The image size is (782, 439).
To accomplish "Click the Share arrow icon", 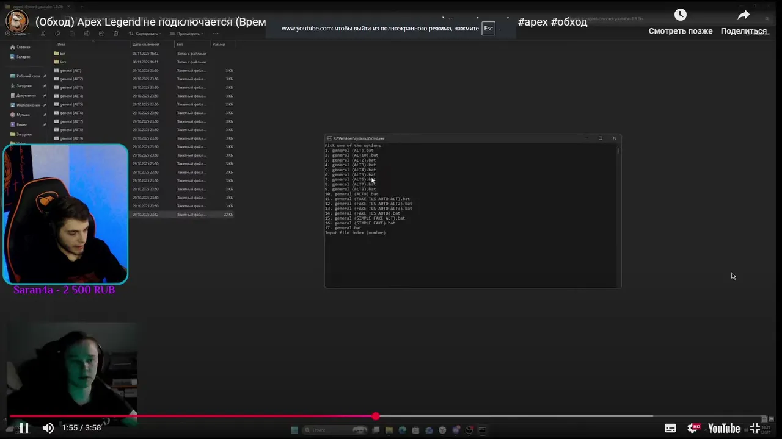I will pyautogui.click(x=744, y=15).
